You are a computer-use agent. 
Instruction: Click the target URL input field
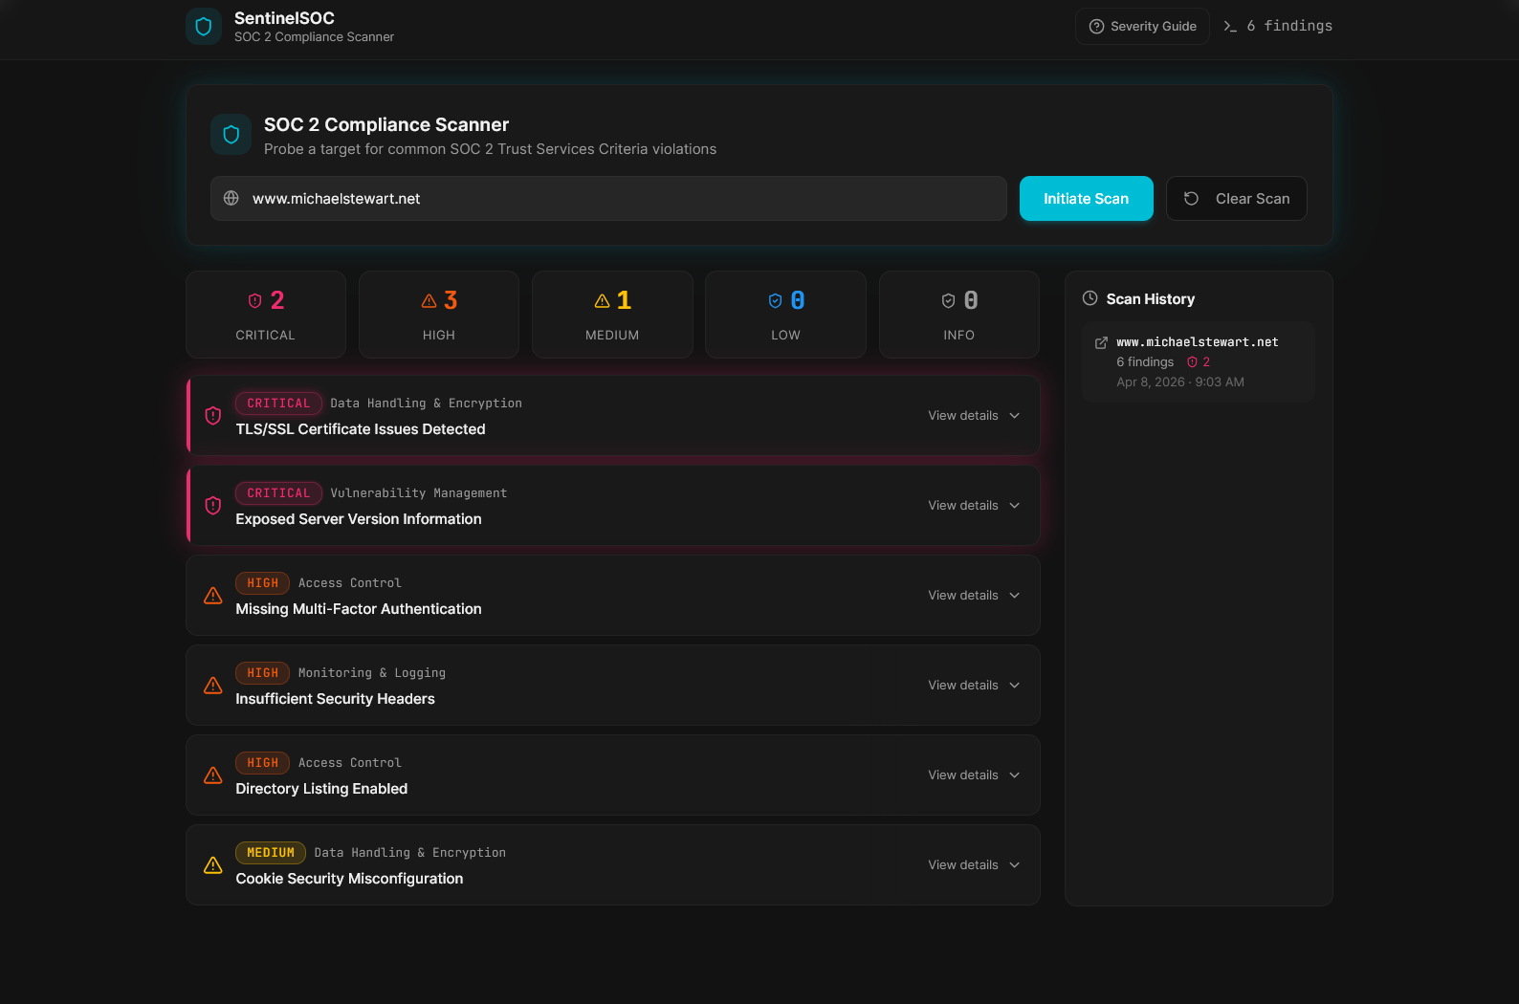click(622, 199)
